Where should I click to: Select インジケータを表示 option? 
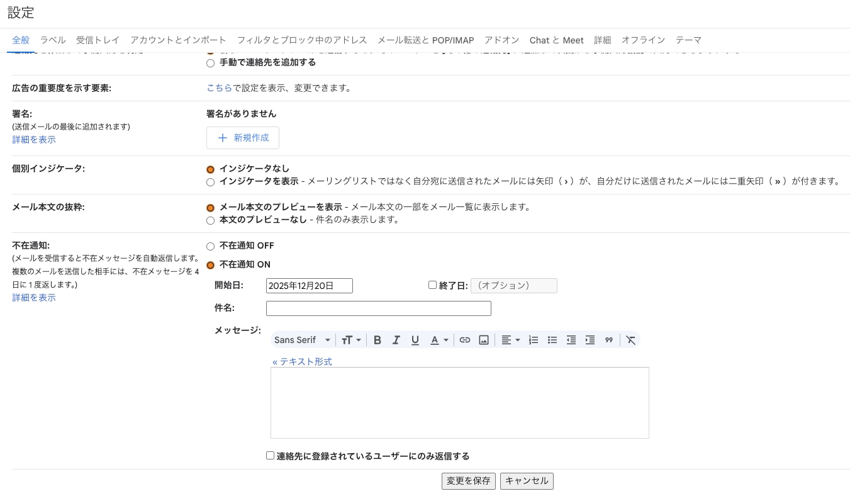click(210, 182)
